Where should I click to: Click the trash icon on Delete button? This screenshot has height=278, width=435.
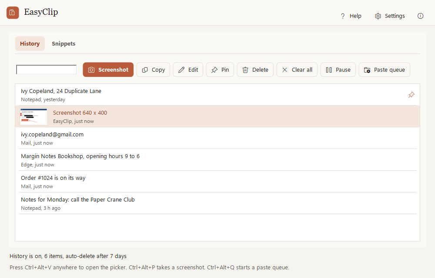pyautogui.click(x=245, y=70)
